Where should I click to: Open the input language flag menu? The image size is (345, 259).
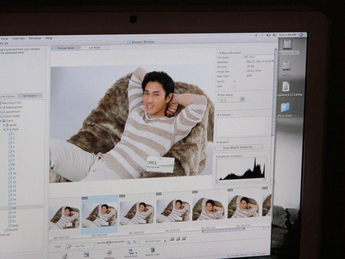274,35
